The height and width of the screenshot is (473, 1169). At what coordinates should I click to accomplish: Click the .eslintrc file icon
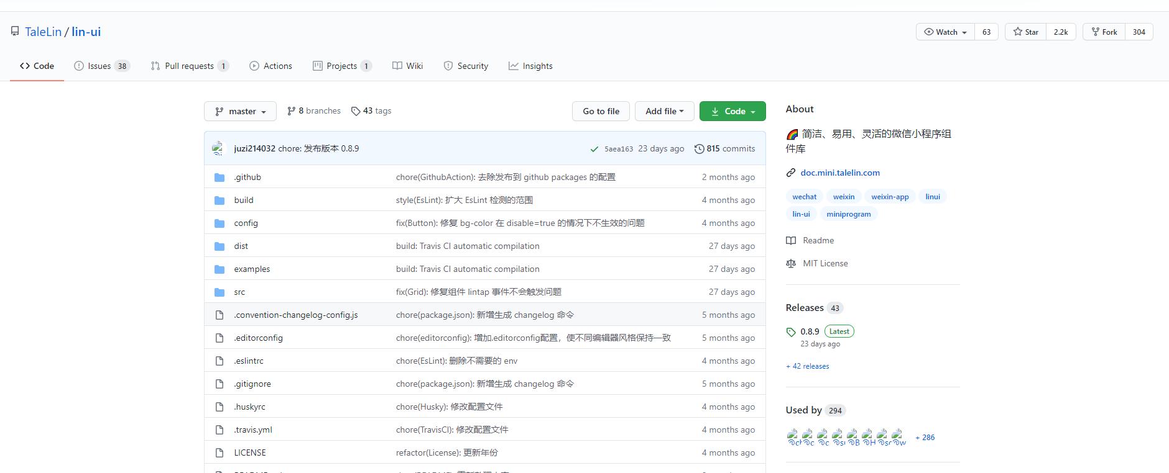point(219,361)
